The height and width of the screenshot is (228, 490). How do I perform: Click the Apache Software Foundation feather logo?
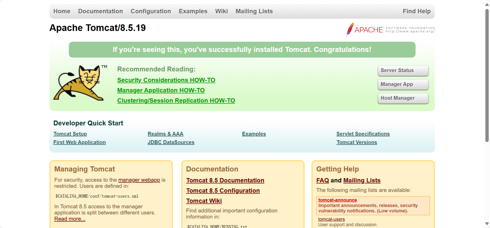click(x=390, y=30)
